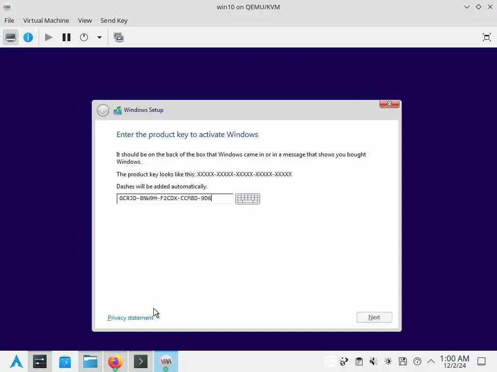The height and width of the screenshot is (372, 497).
Task: Select Virtual Machine Manager taskbar entry
Action: pyautogui.click(x=166, y=361)
